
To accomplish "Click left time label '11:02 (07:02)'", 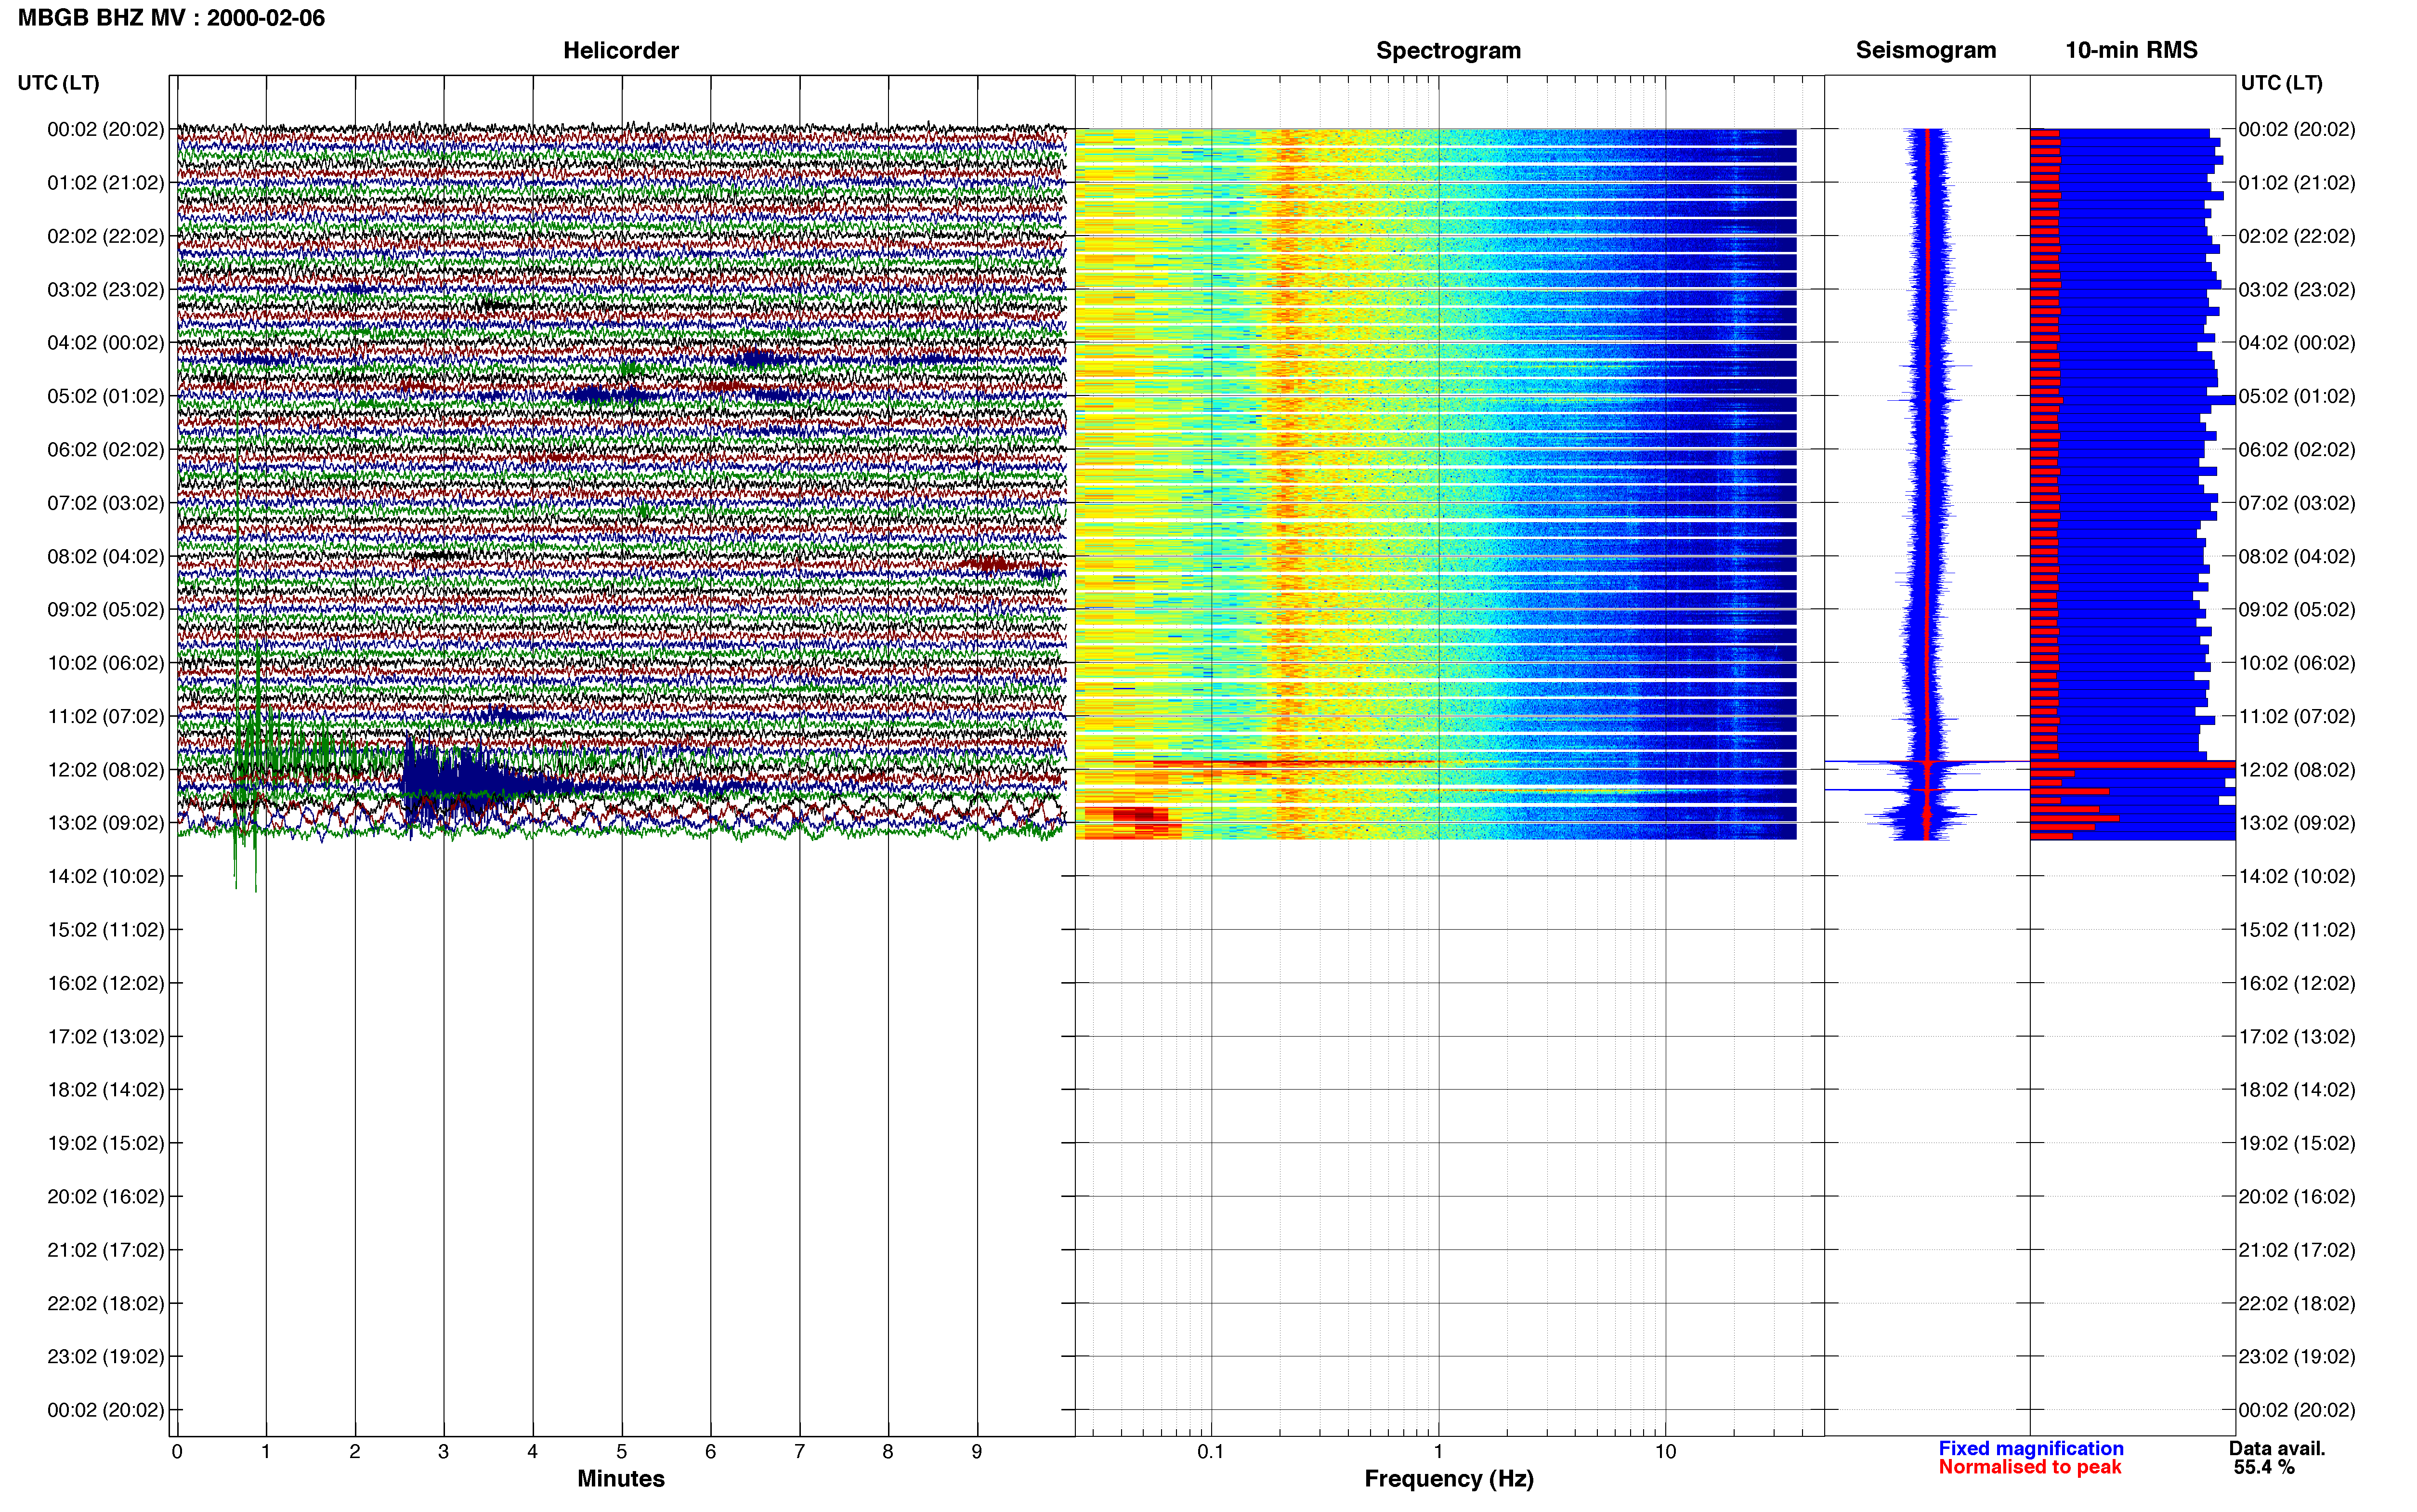I will 105,716.
